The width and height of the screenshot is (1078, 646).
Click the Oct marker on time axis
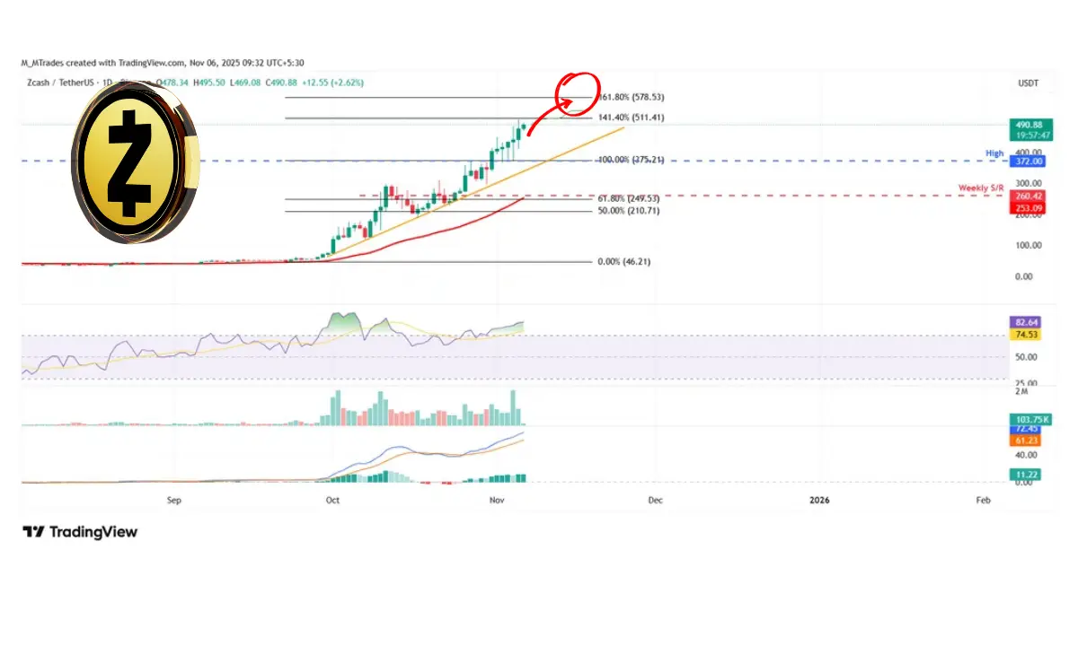(332, 500)
